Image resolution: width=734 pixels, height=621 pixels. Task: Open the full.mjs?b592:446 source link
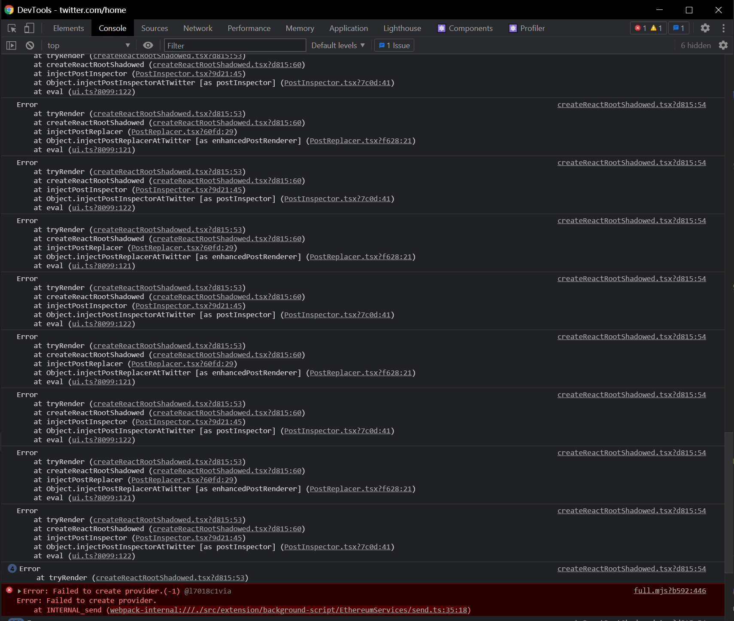[x=670, y=591]
